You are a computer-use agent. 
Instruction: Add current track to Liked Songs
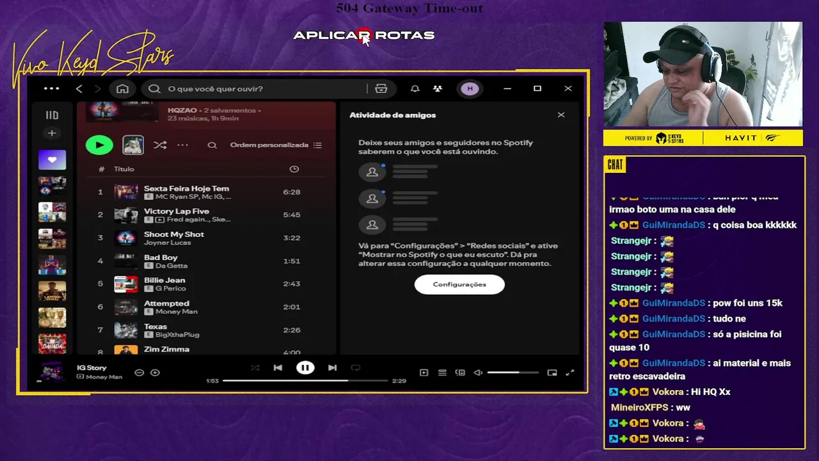tap(155, 373)
